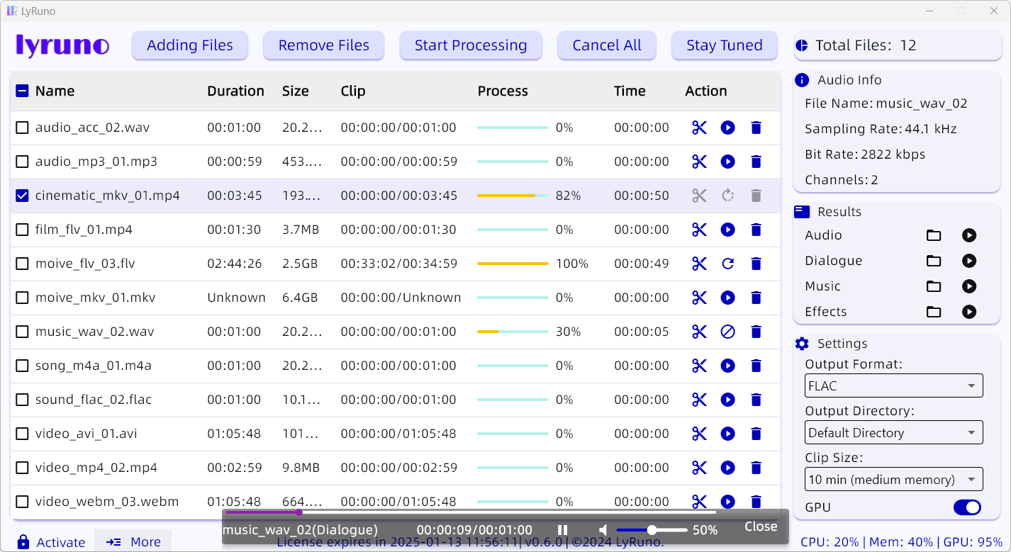Screen dimensions: 1011x552
Task: Open the Effects results folder
Action: pos(934,312)
